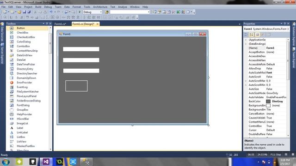
Task: Click the button control on Form1 designer
Action: point(76,86)
